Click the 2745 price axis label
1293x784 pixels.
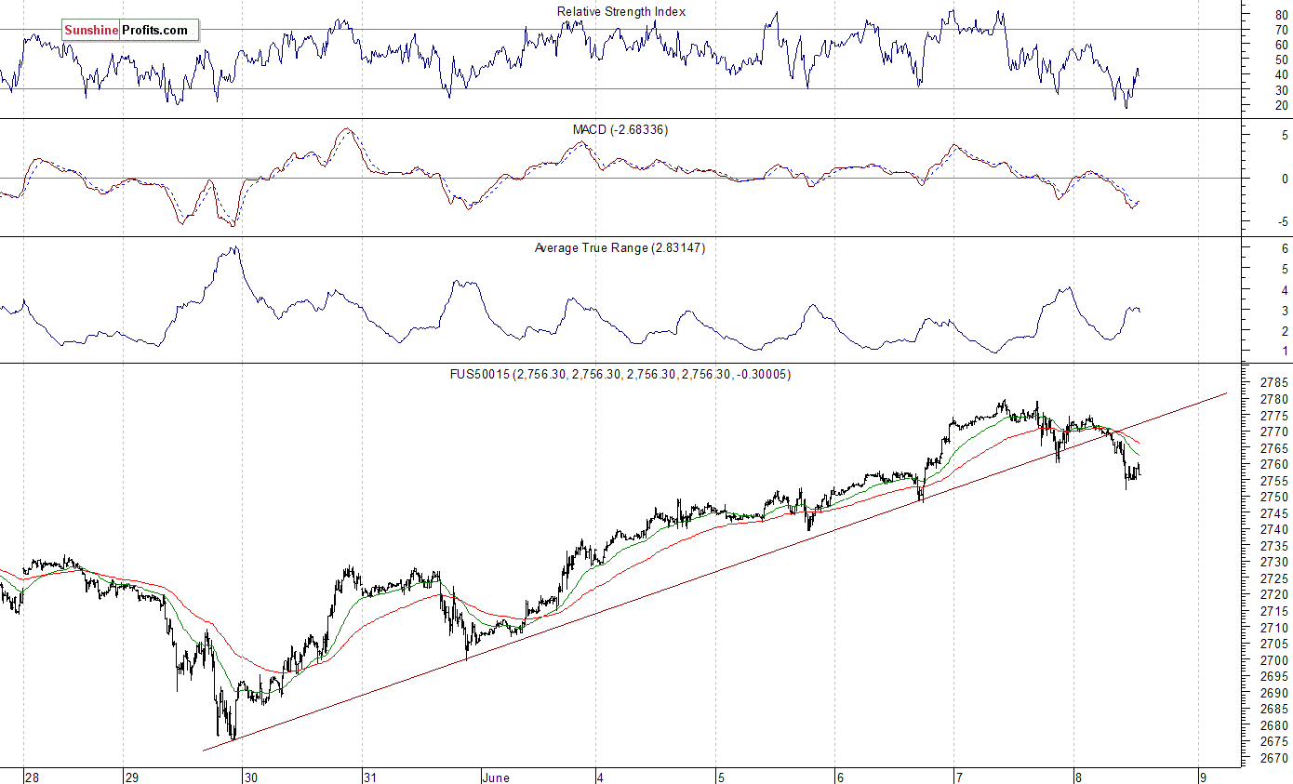point(1274,513)
